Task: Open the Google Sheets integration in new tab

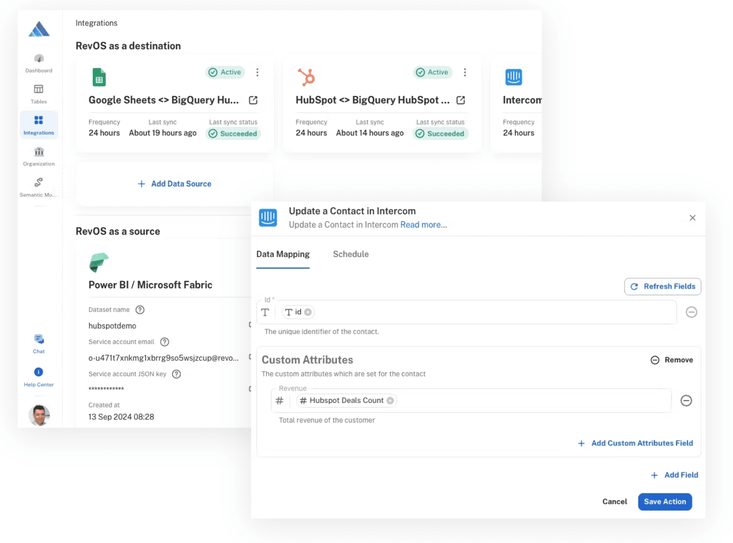Action: click(253, 100)
